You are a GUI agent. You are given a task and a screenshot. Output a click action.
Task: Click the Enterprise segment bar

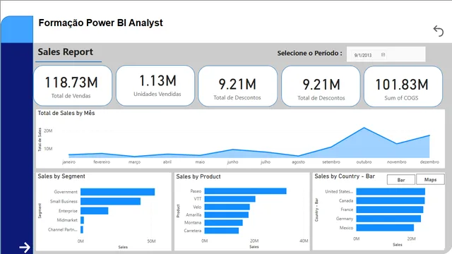click(94, 211)
